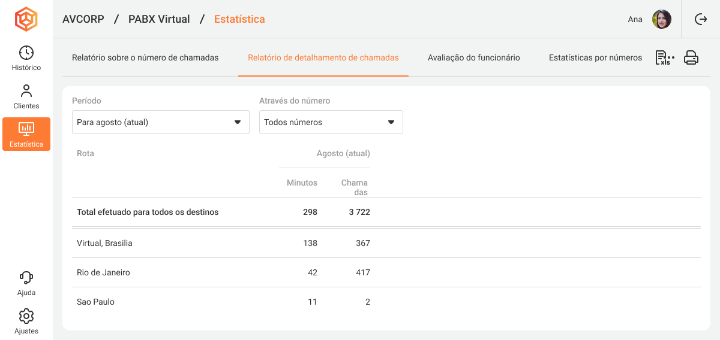Expand the Período dropdown

pyautogui.click(x=160, y=122)
